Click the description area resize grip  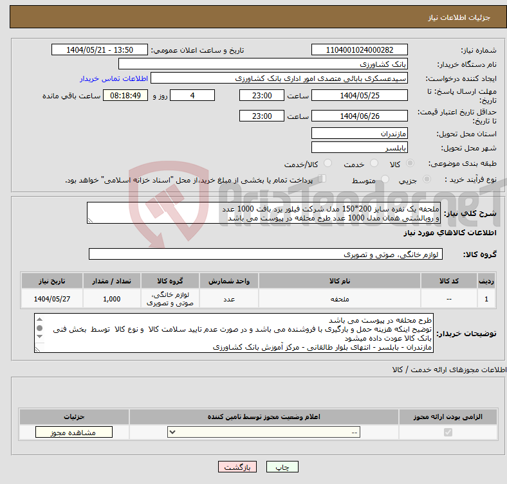pos(90,220)
